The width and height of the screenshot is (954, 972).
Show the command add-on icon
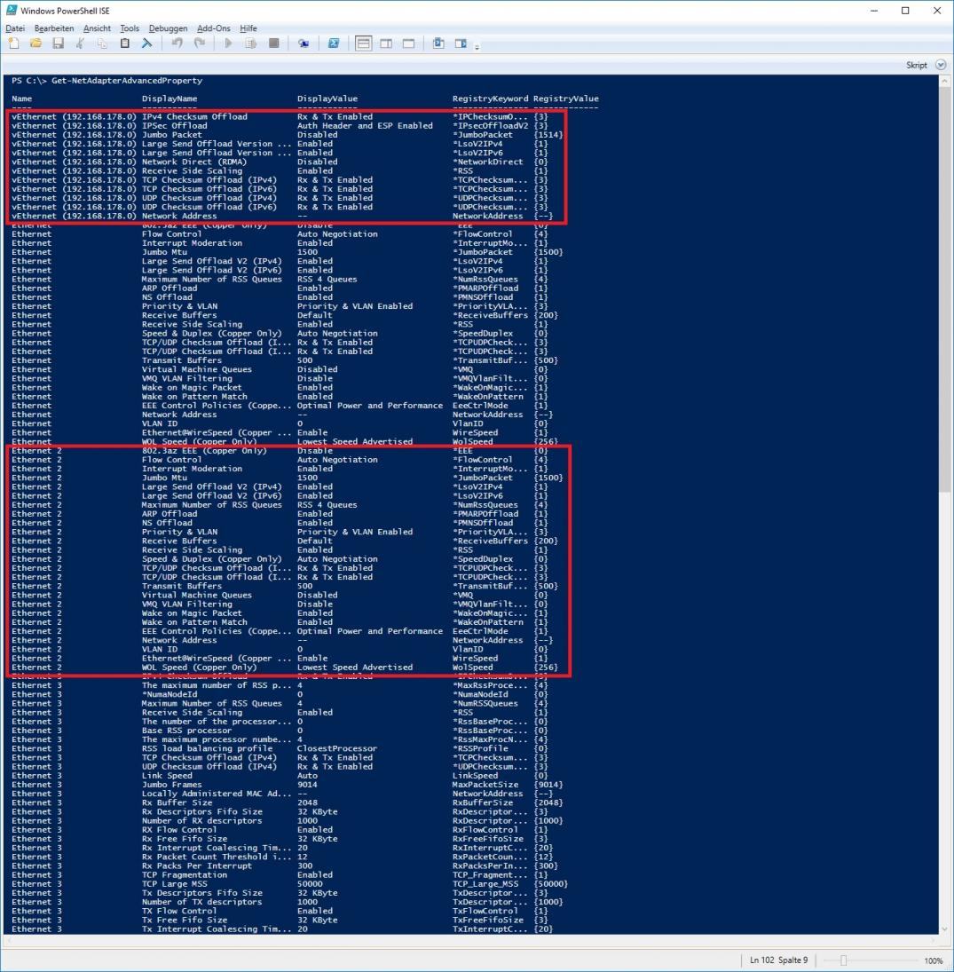(461, 43)
